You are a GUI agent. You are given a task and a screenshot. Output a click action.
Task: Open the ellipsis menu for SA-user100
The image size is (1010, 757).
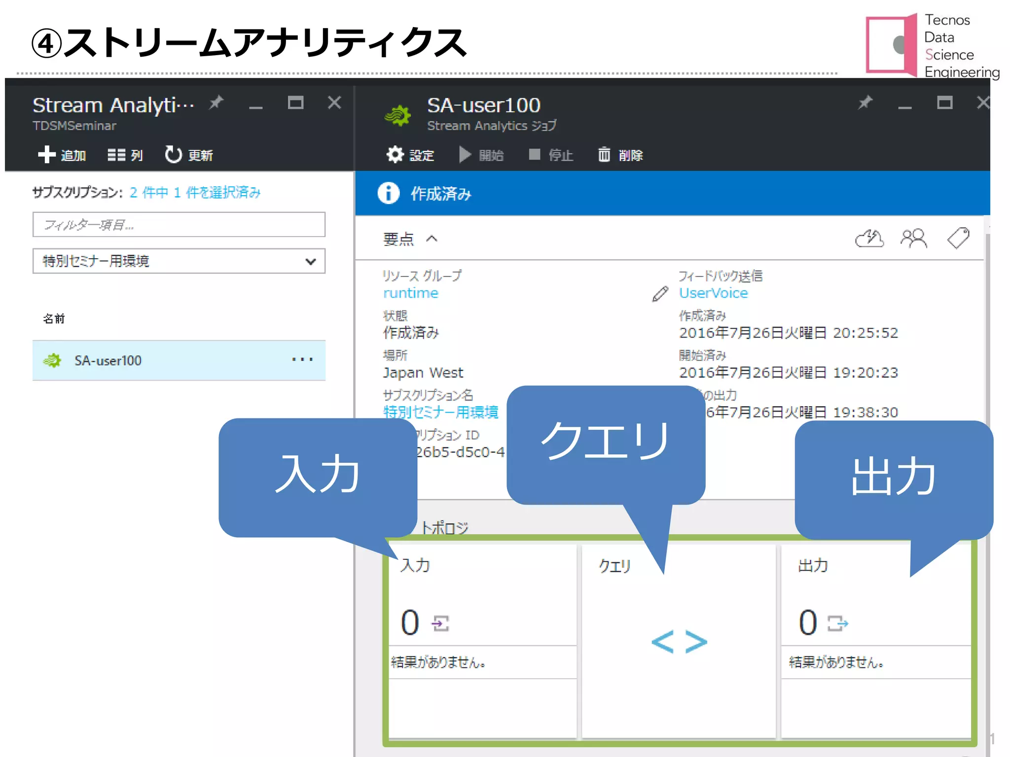point(302,359)
